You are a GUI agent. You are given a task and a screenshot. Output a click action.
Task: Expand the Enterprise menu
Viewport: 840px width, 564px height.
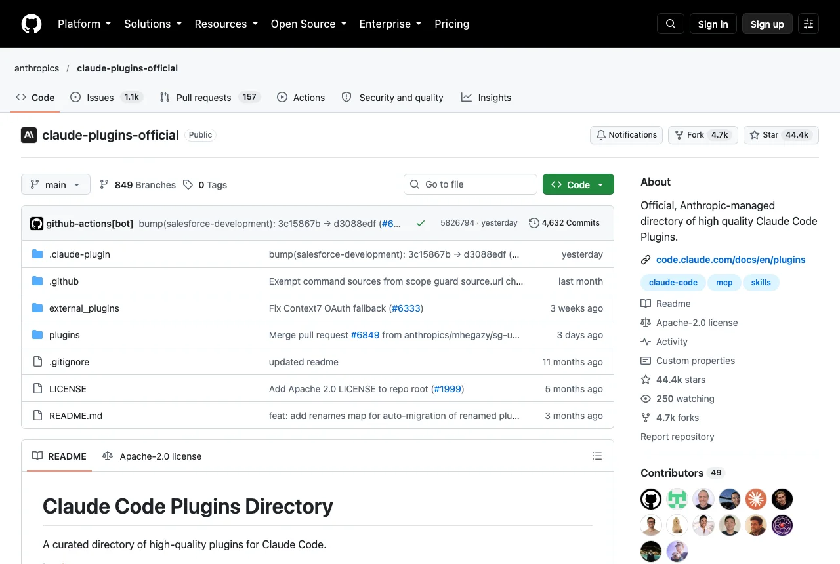point(390,24)
